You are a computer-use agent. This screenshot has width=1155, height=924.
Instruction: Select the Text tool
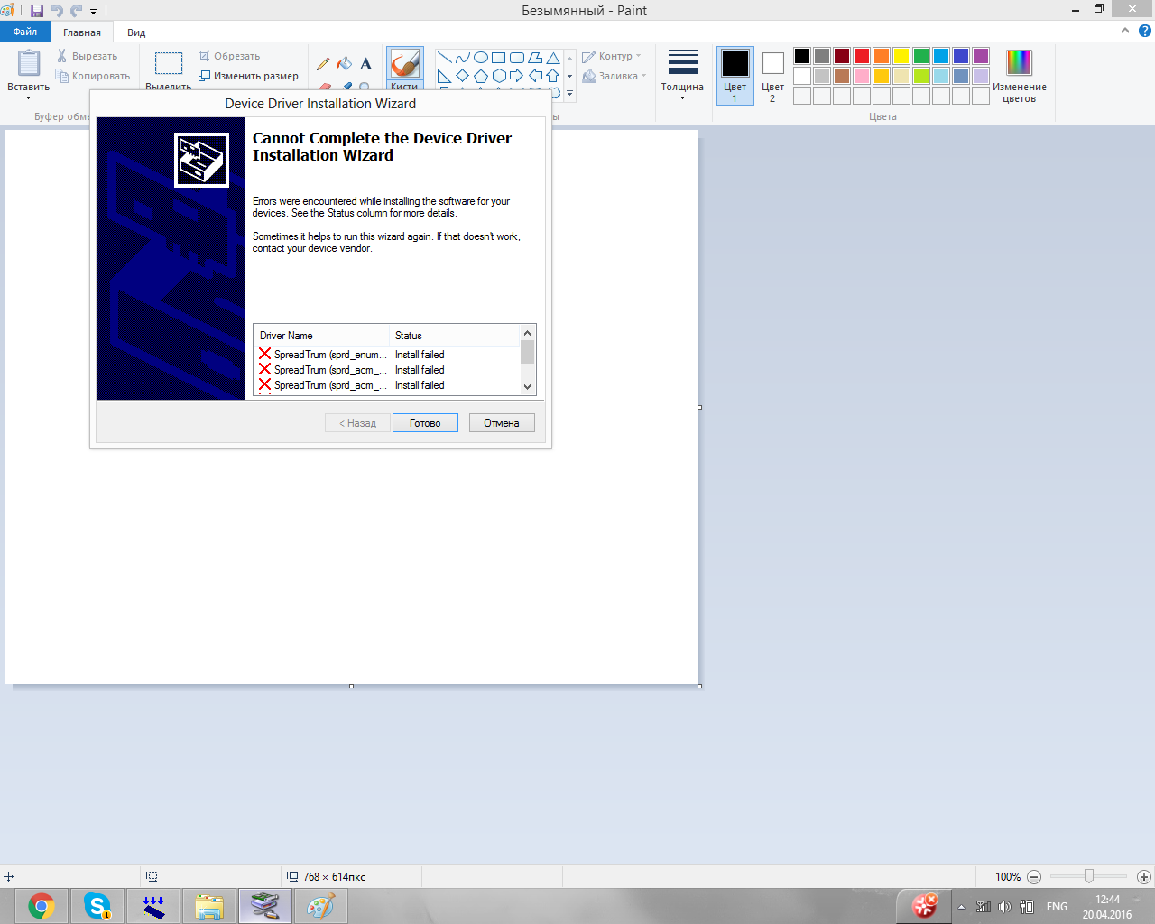click(365, 64)
